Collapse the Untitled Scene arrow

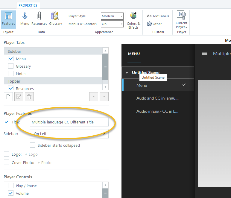coord(127,73)
